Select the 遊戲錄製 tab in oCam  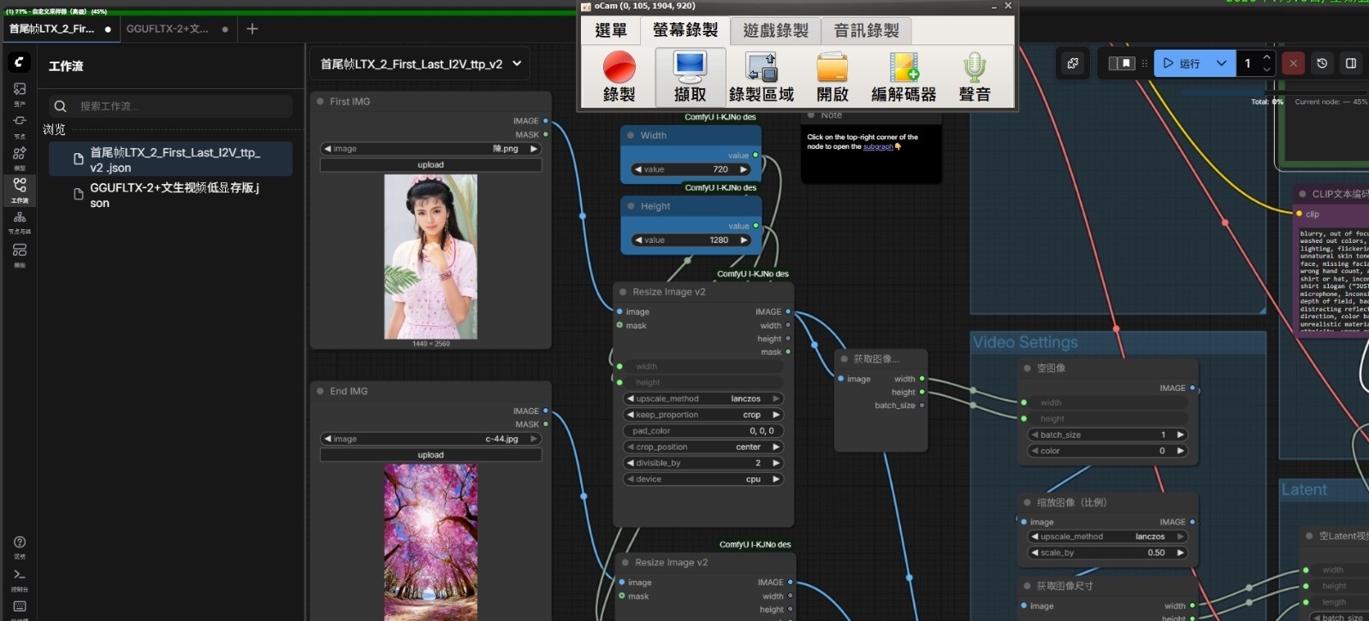pyautogui.click(x=775, y=31)
